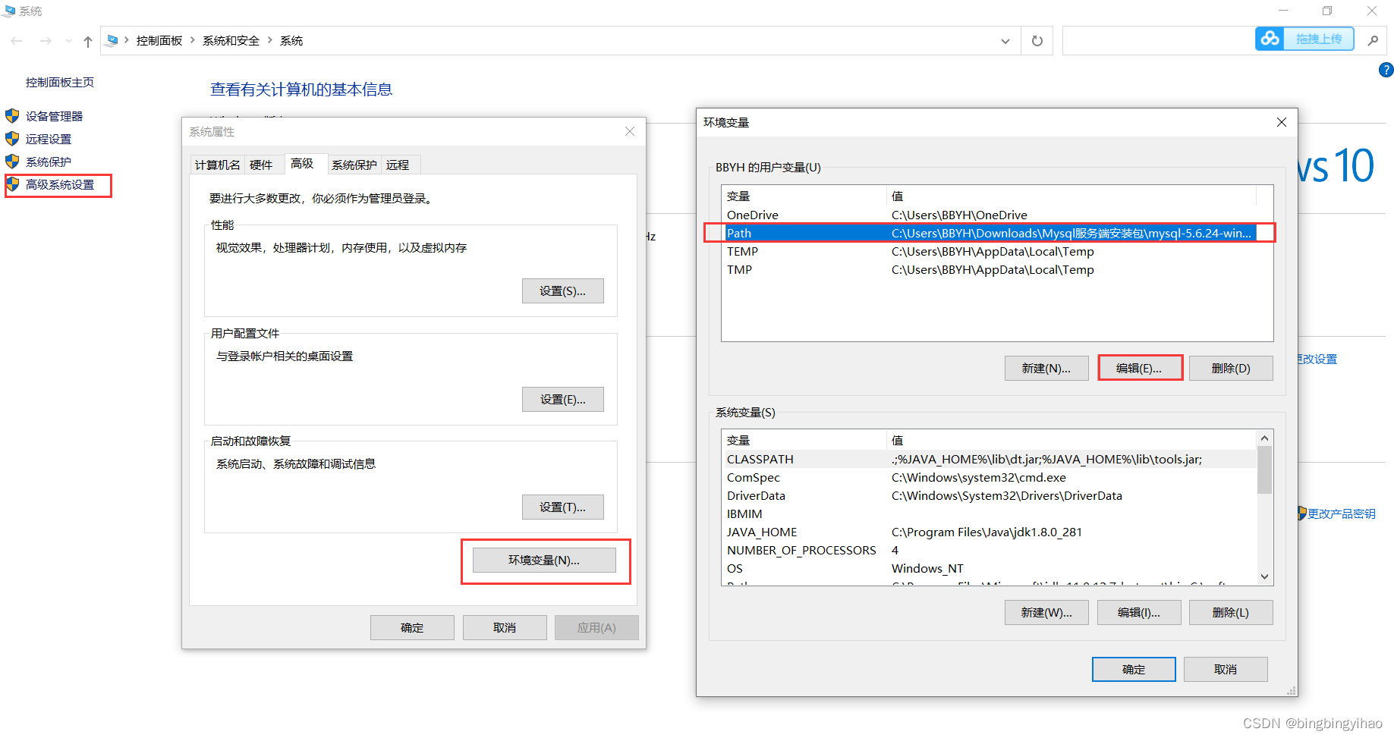Open 高级系统设置 from sidebar
1394x738 pixels.
[60, 184]
